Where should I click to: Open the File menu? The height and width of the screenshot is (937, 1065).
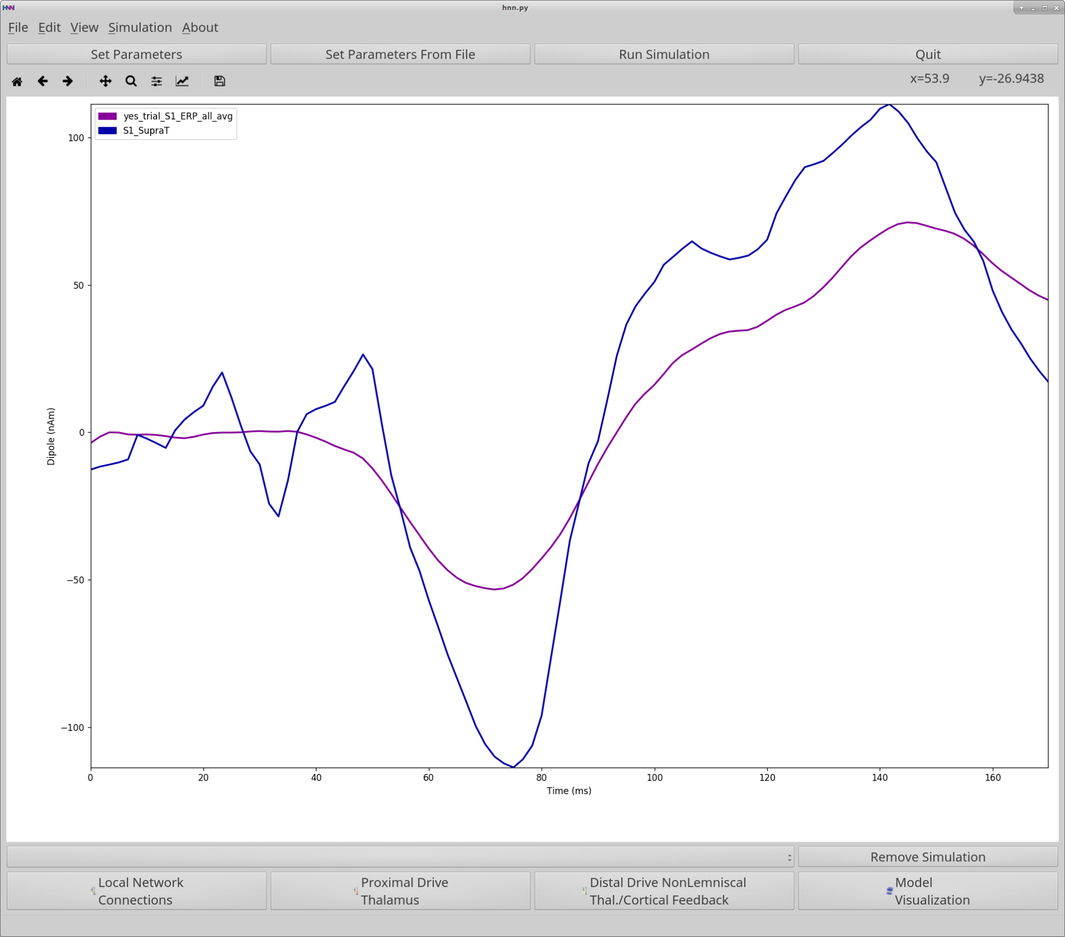tap(18, 27)
